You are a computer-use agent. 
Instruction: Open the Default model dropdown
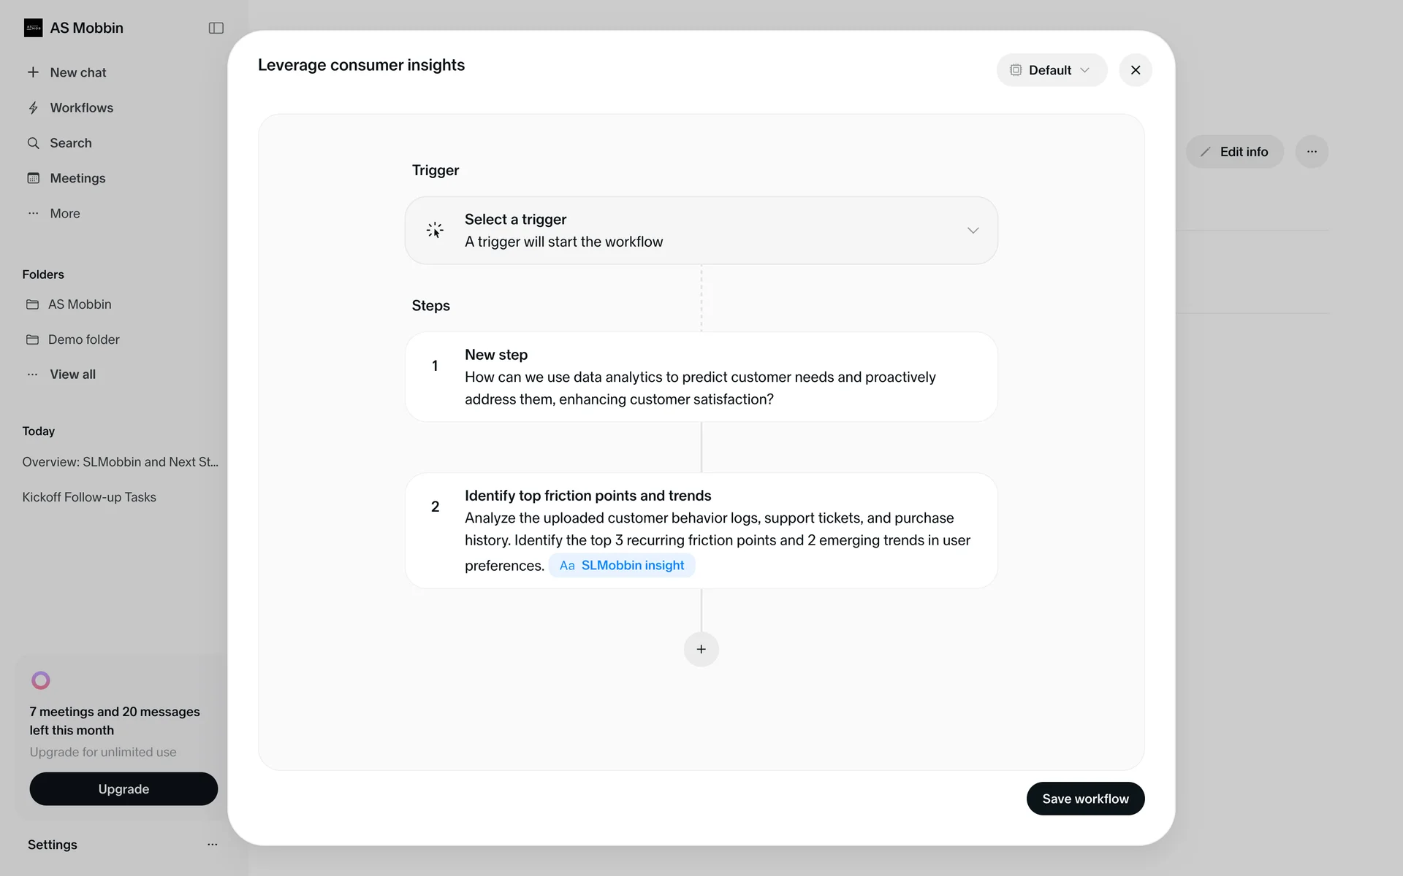tap(1051, 70)
